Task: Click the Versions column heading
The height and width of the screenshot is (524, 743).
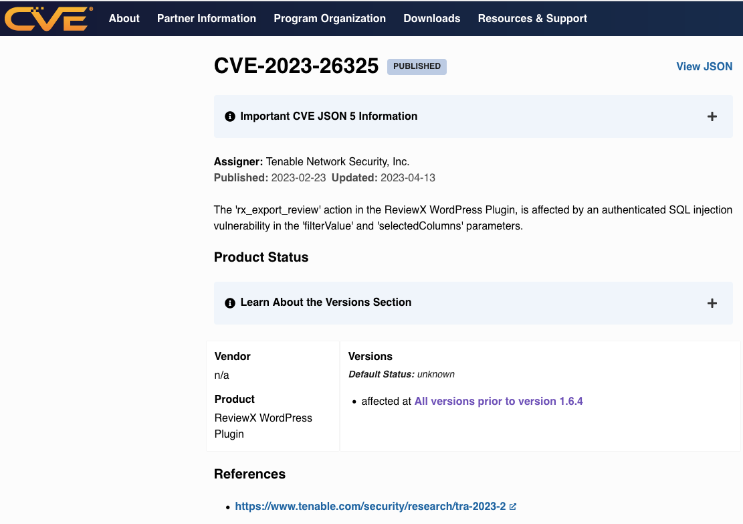Action: (370, 356)
